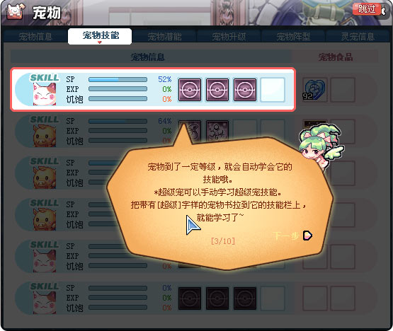Screen dimensions: 393x331
Task: Click the 跳过 skip button
Action: tap(367, 9)
